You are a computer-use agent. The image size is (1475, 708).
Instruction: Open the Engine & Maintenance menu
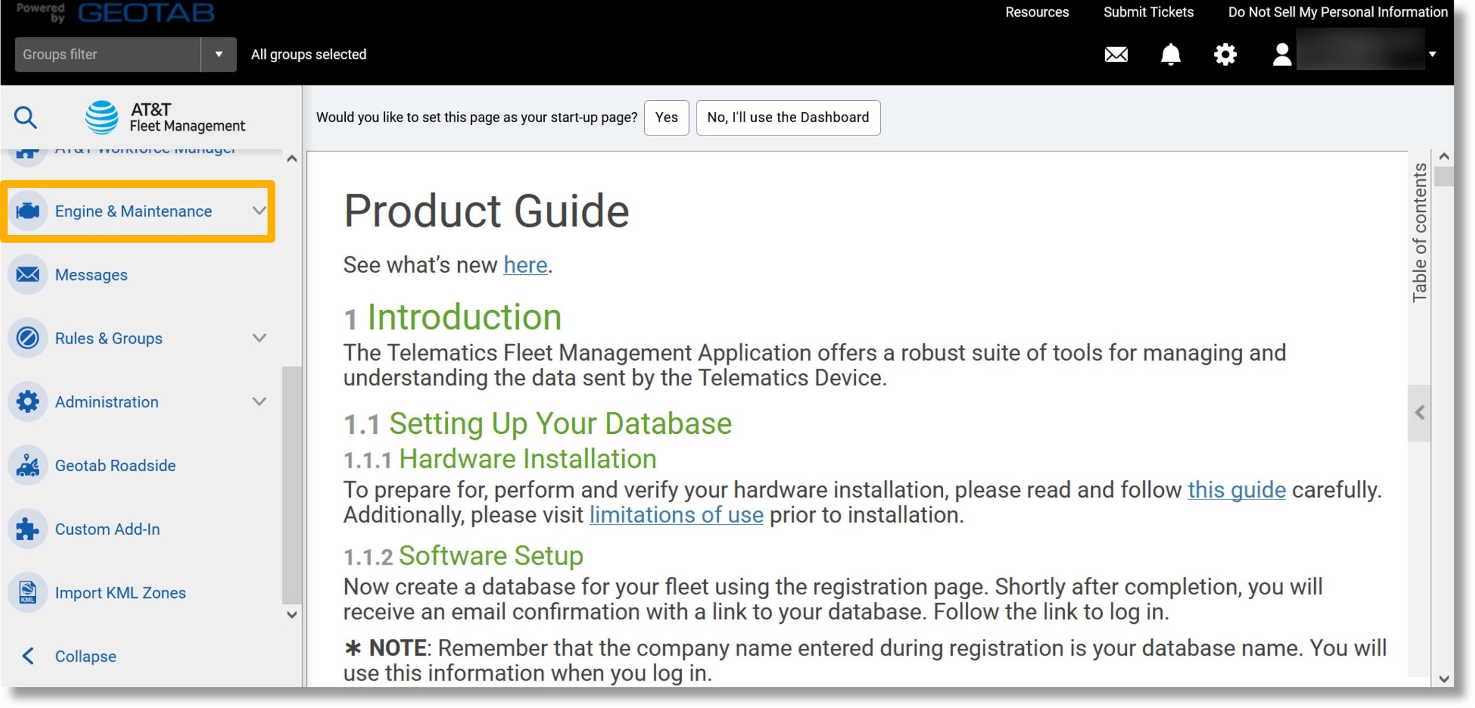click(137, 211)
